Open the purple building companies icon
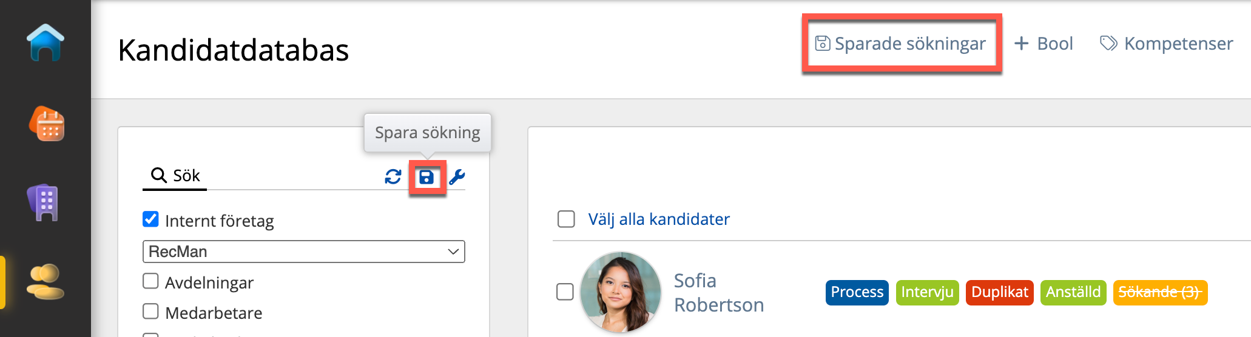 click(x=44, y=202)
